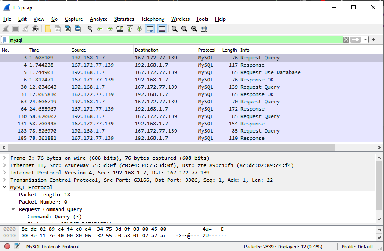The image size is (384, 251).
Task: Clear the display filter with X button
Action: 346,40
